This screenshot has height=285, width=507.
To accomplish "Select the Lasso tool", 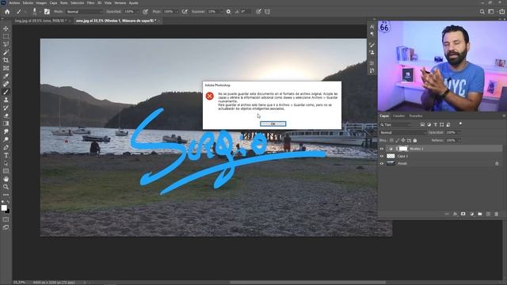I will coord(6,44).
